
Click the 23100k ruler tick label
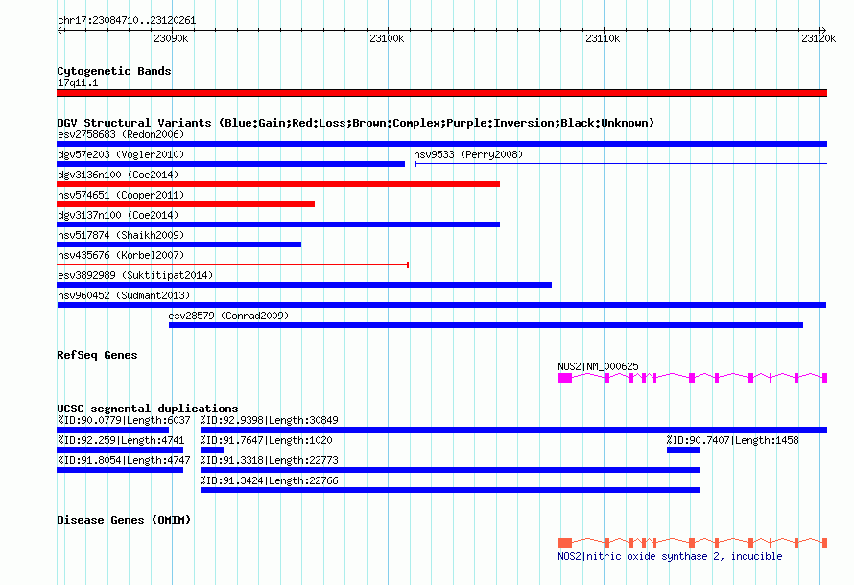(387, 38)
